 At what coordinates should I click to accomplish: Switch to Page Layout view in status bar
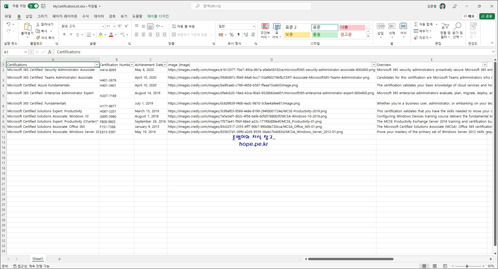(x=435, y=266)
